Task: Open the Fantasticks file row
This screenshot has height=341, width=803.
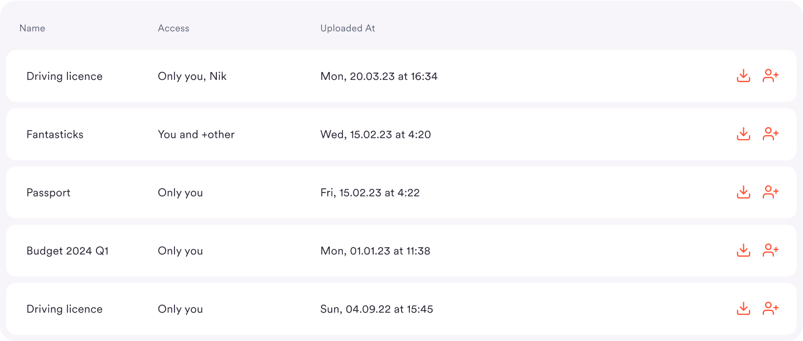Action: pyautogui.click(x=401, y=134)
